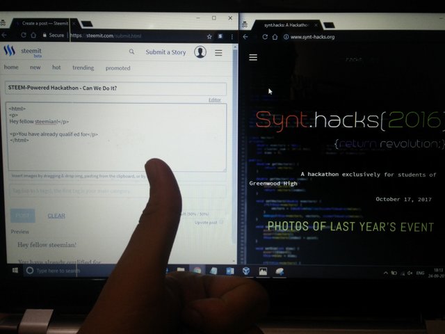Click PHOTOS OF LAST YEAR'S EVENT
Image resolution: width=445 pixels, height=334 pixels.
[350, 227]
